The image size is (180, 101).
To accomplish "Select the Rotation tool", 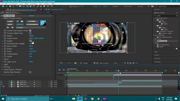I will click(17, 6).
